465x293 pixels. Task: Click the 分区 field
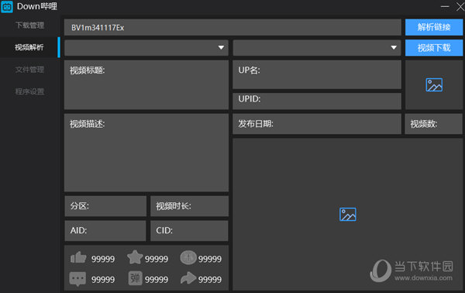[105, 206]
